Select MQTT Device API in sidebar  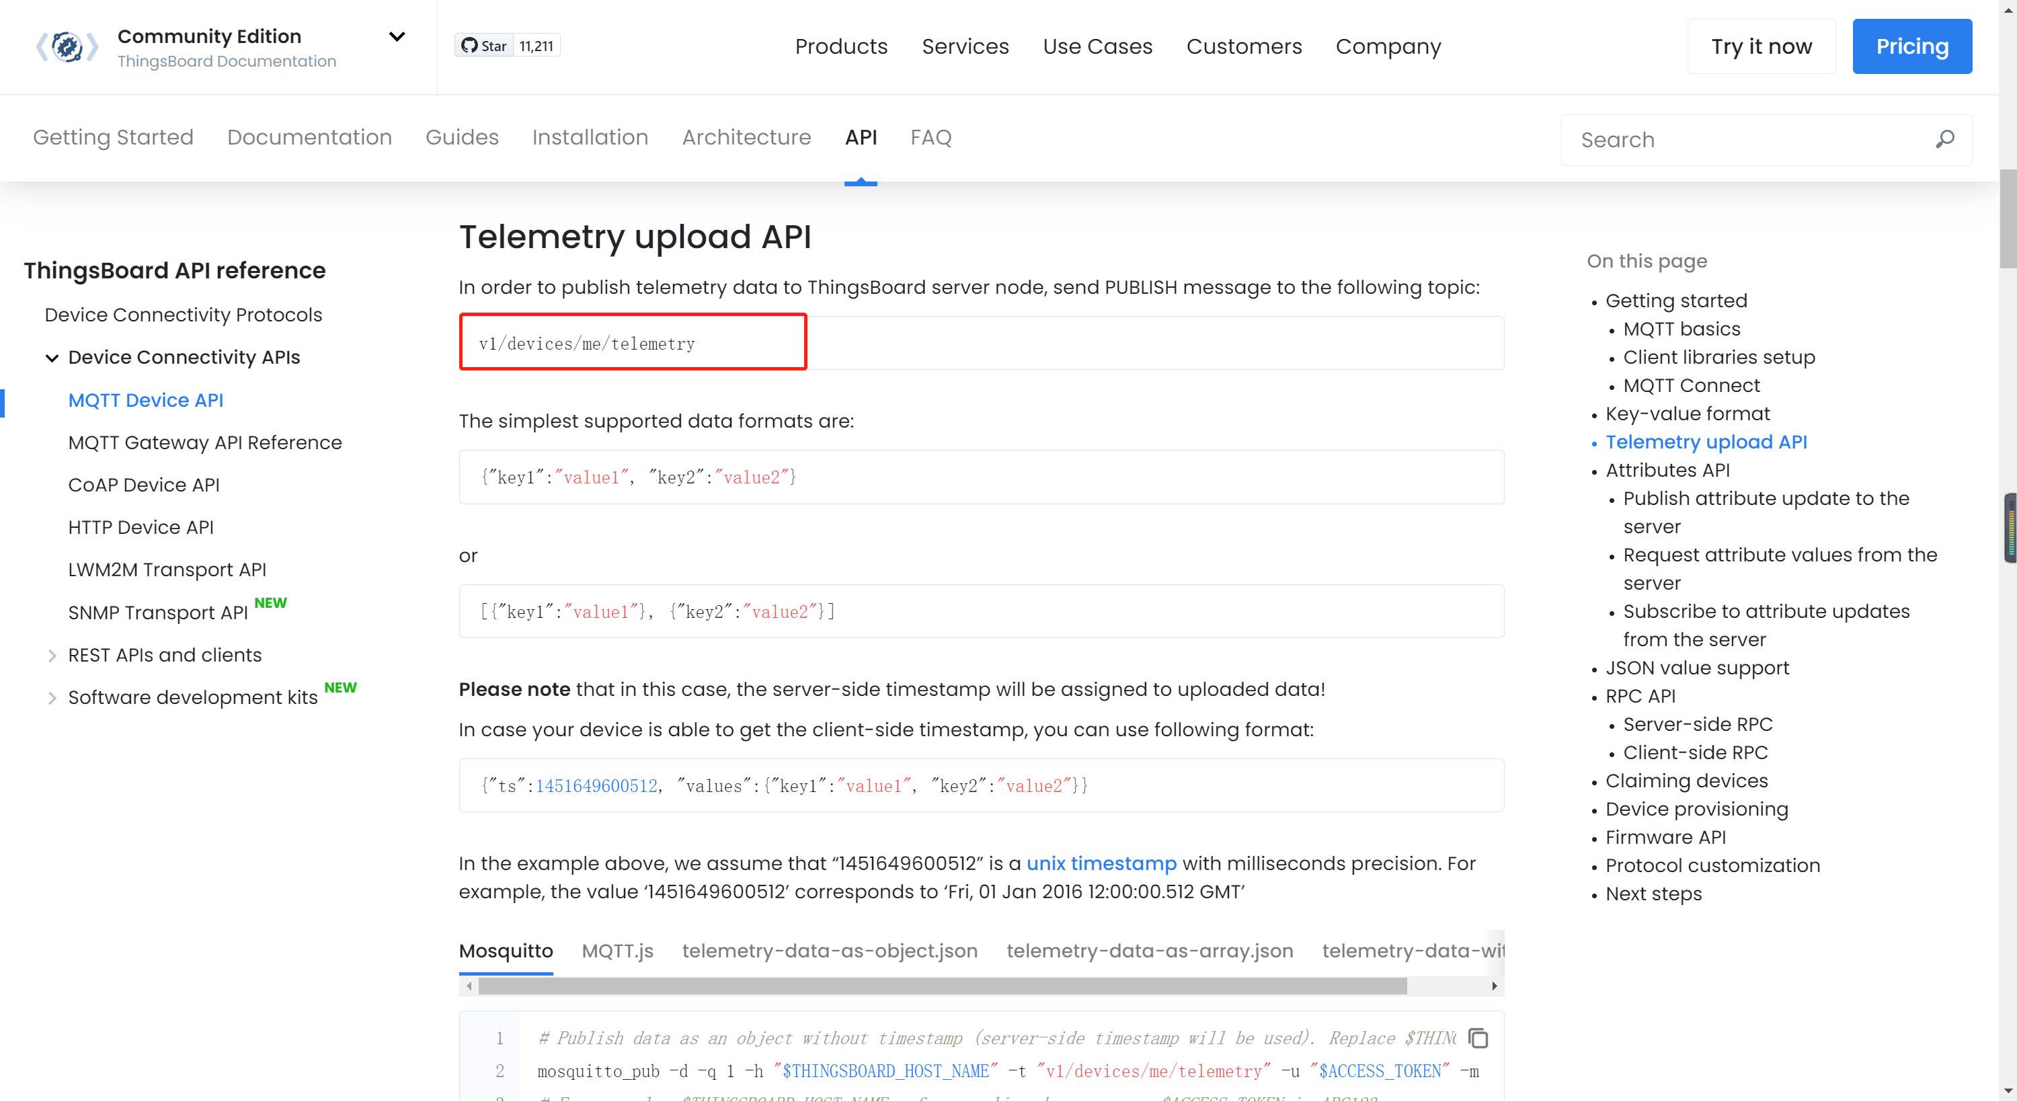point(146,400)
